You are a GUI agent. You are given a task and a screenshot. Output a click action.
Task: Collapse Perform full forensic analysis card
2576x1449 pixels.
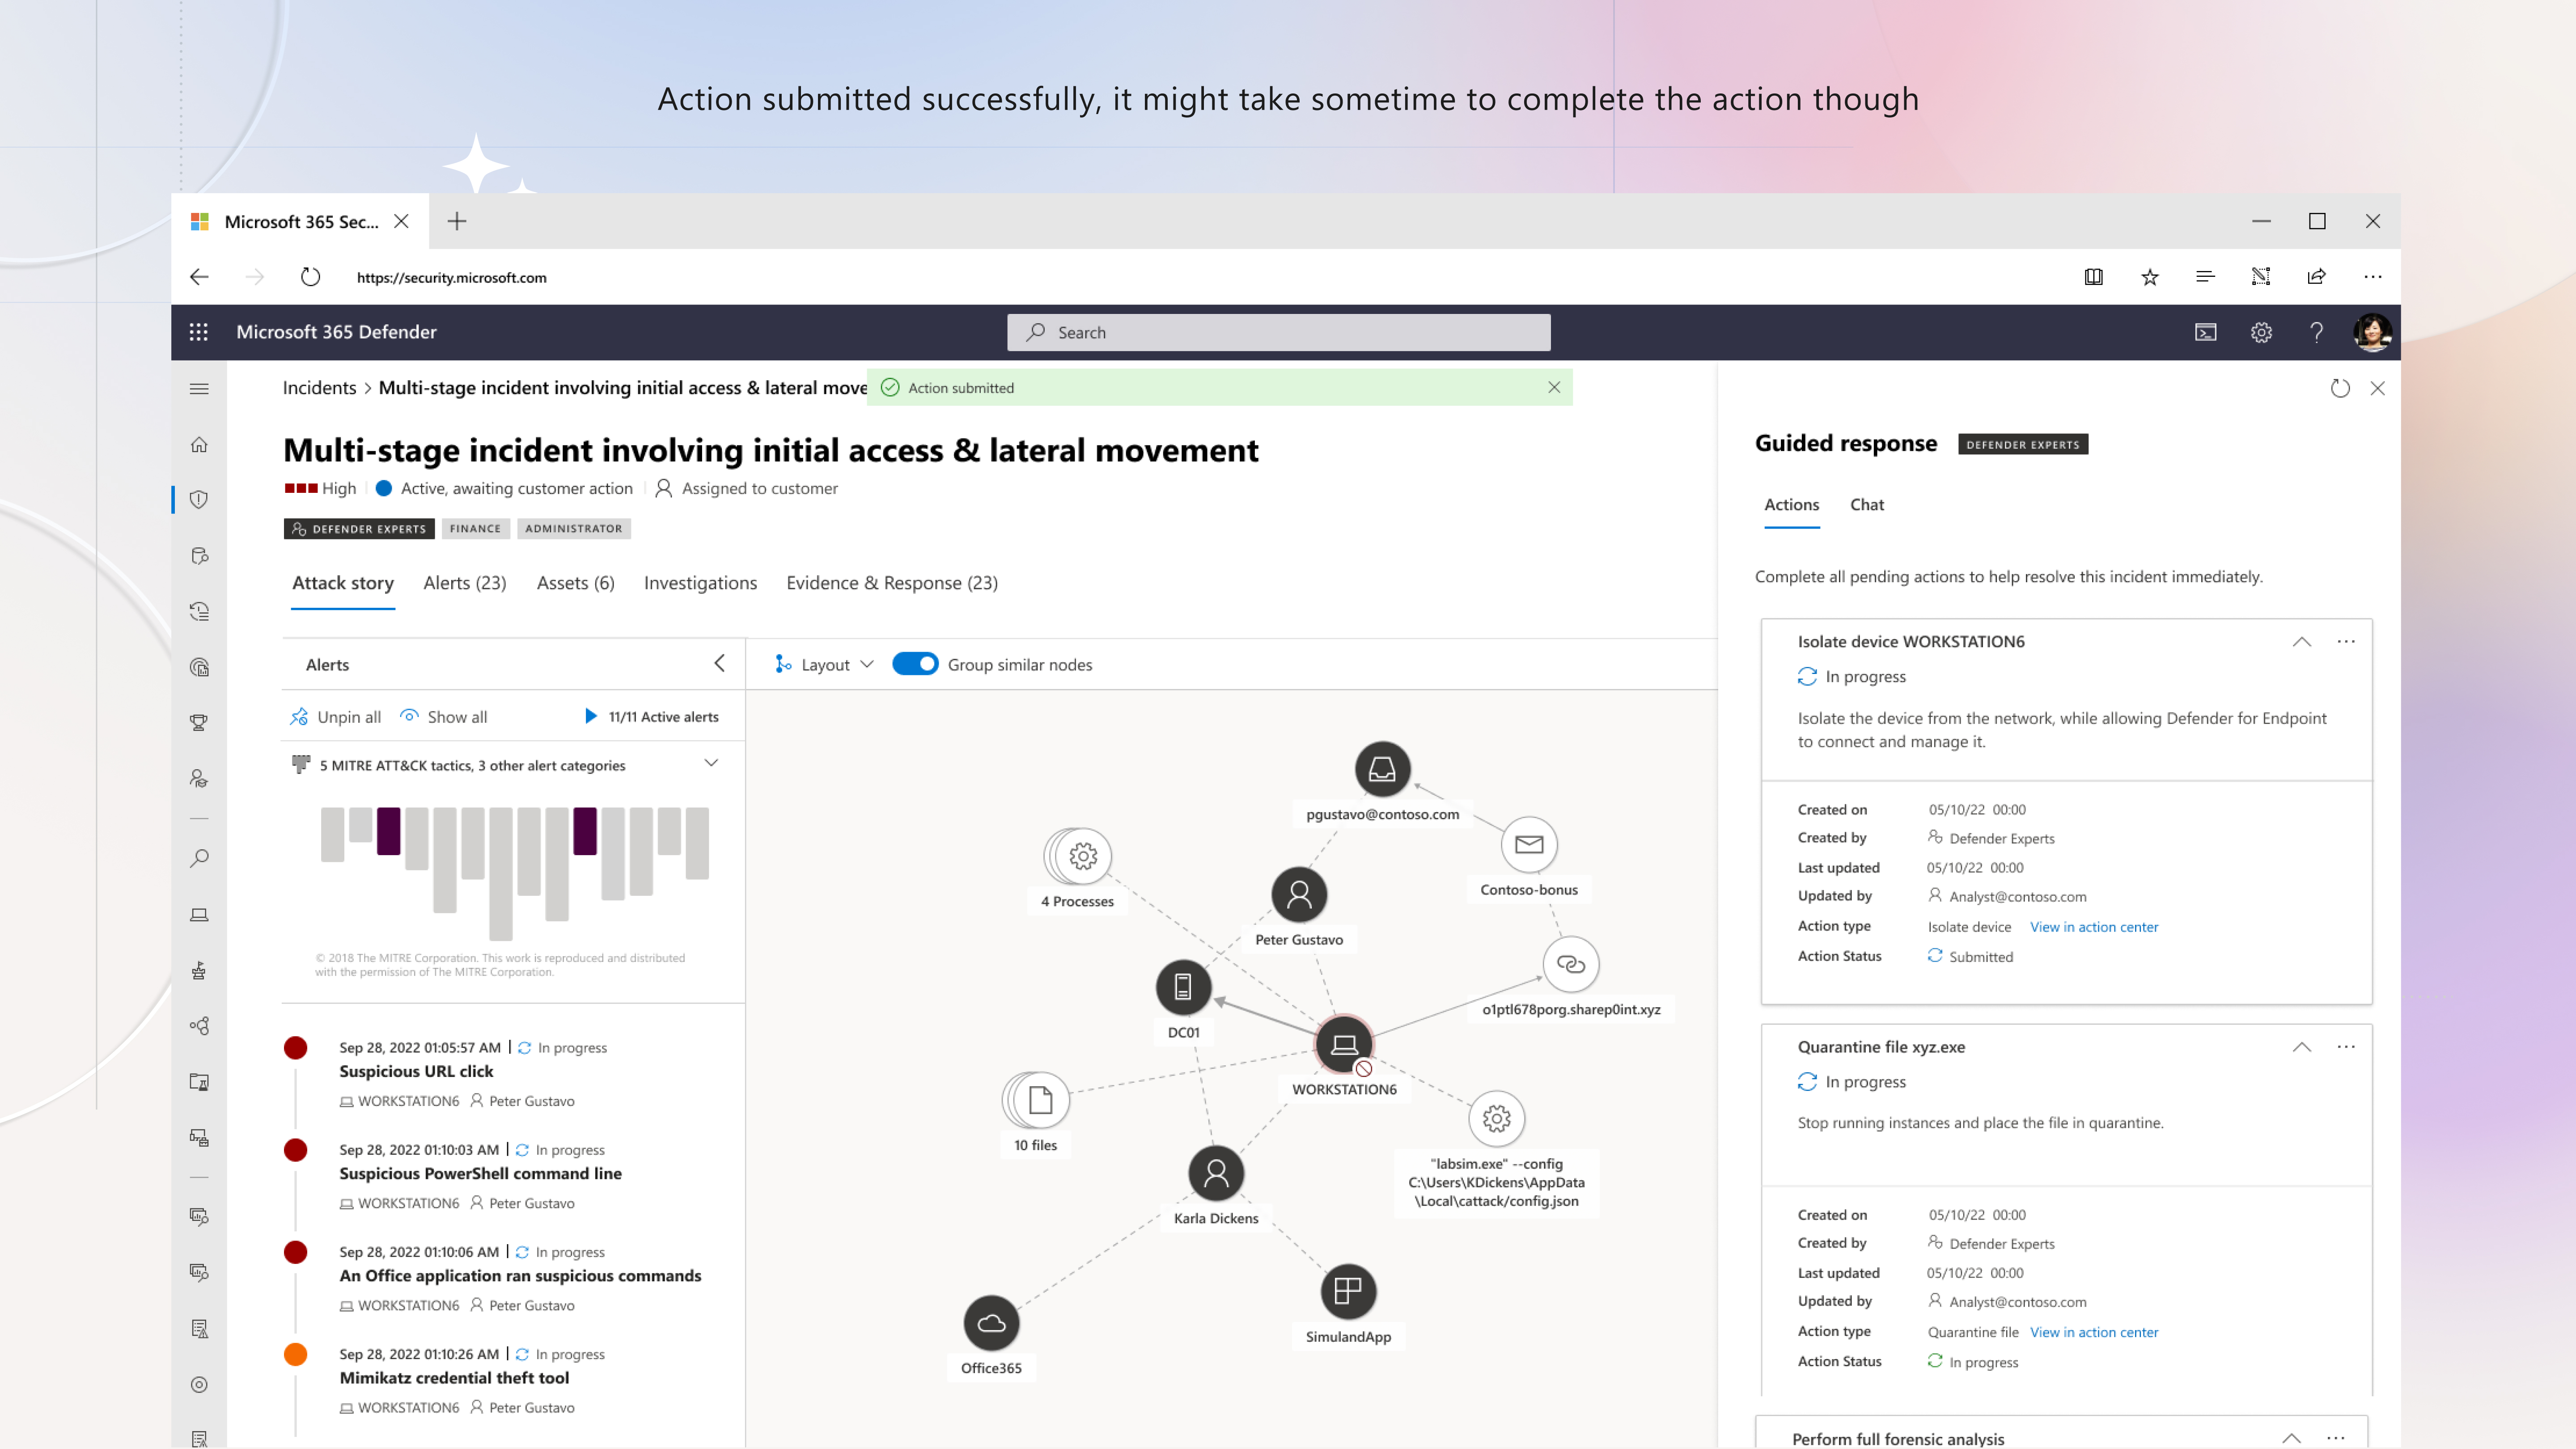pos(2291,1438)
